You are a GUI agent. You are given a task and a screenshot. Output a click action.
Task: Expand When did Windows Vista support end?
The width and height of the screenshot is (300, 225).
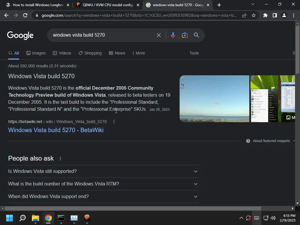pyautogui.click(x=104, y=197)
